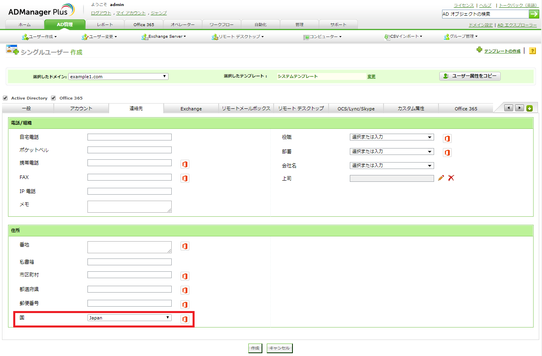
Task: Click the green plus icon for テンプレートの作成
Action: tap(479, 50)
